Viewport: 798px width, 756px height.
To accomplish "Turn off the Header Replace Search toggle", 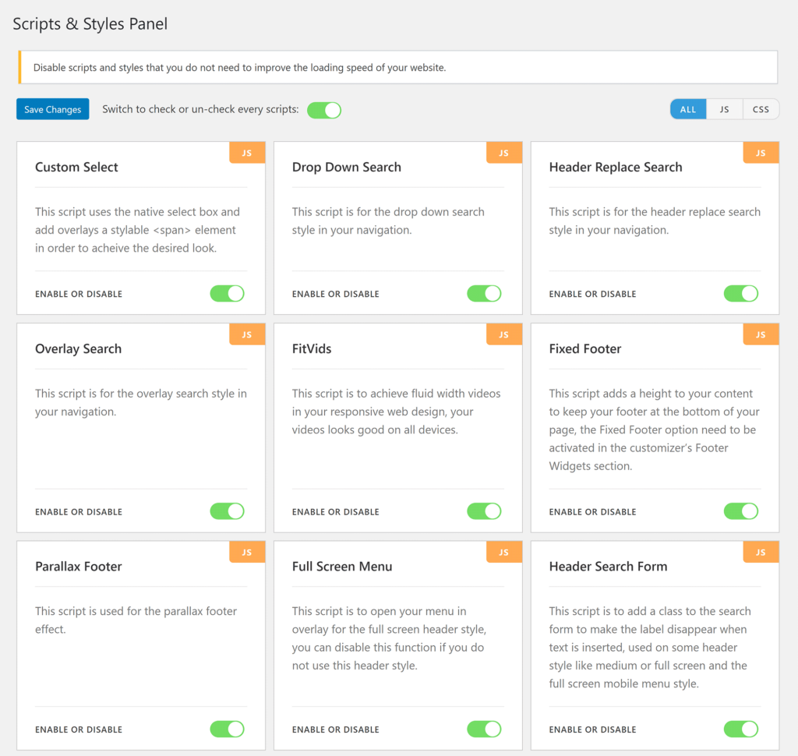I will point(741,293).
